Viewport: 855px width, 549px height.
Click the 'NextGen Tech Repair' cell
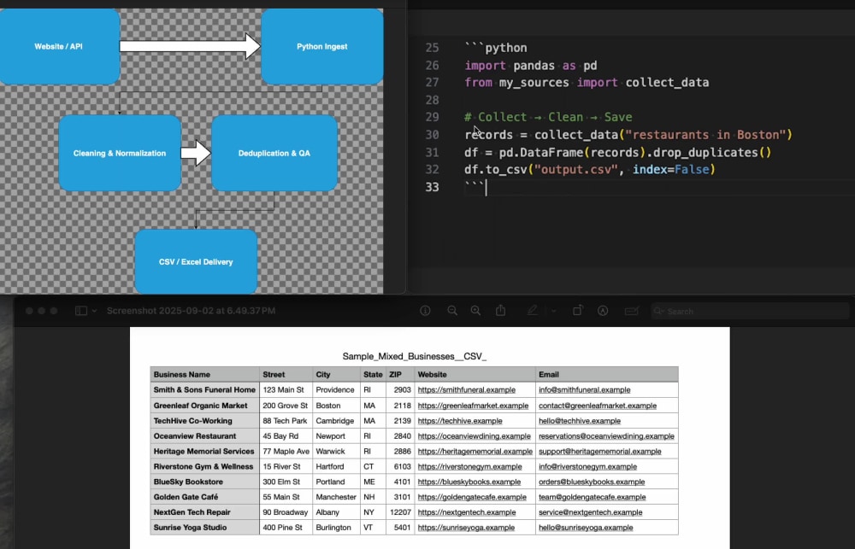tap(204, 512)
